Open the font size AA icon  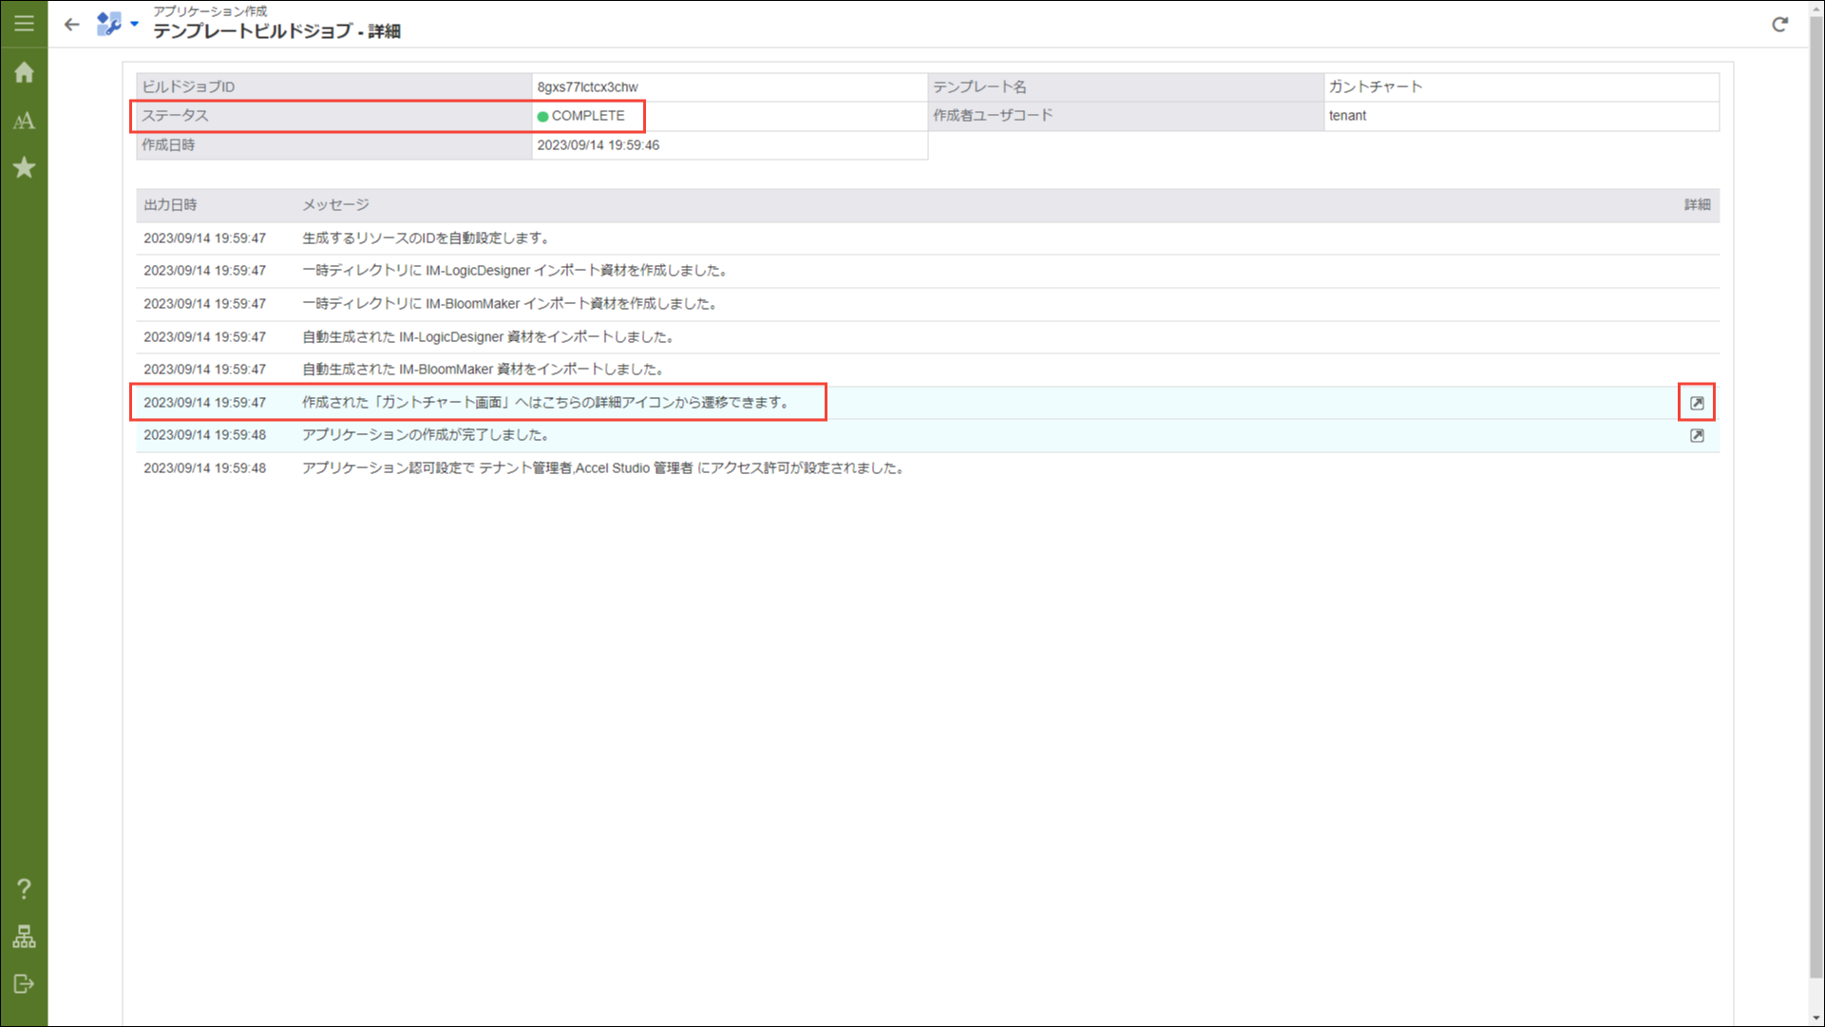pos(24,121)
